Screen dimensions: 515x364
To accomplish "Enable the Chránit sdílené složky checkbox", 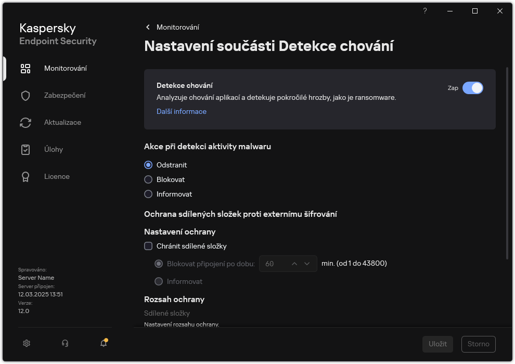I will [x=148, y=246].
